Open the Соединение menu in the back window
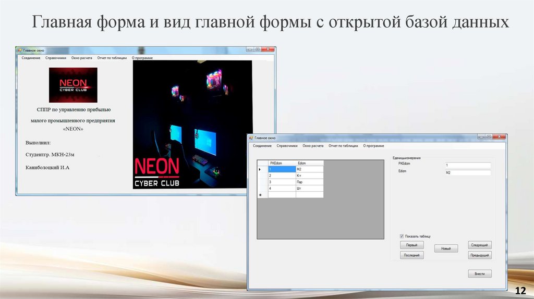This screenshot has width=534, height=299. click(x=31, y=58)
